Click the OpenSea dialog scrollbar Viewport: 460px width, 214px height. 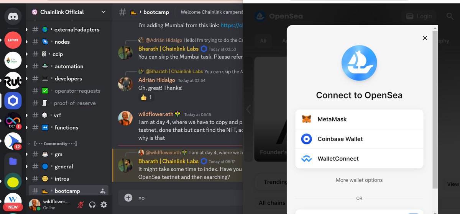[x=434, y=109]
